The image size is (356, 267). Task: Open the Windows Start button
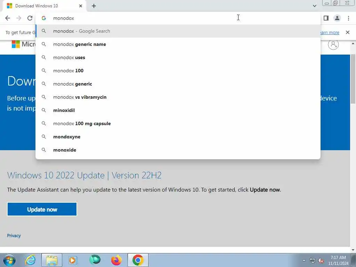click(x=9, y=260)
